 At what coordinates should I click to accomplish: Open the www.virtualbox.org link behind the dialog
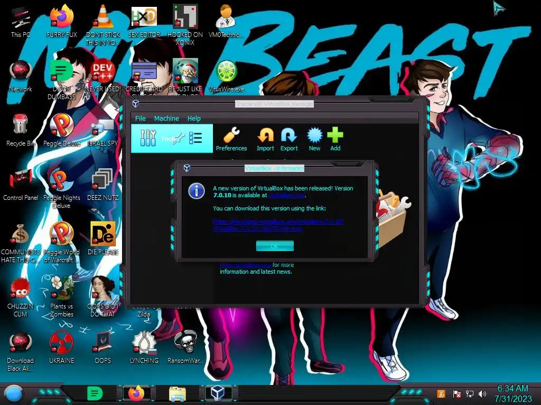click(245, 265)
